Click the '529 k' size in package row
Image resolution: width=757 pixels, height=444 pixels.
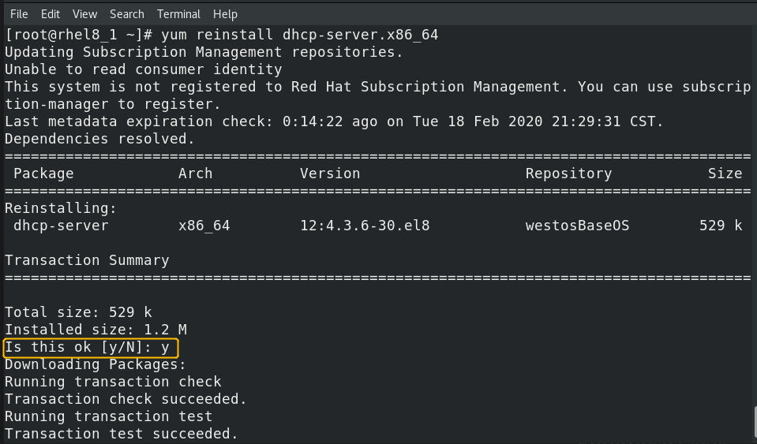[x=721, y=226]
